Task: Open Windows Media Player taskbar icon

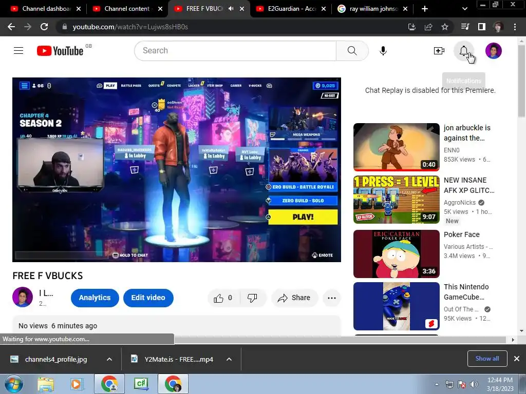Action: click(x=77, y=384)
